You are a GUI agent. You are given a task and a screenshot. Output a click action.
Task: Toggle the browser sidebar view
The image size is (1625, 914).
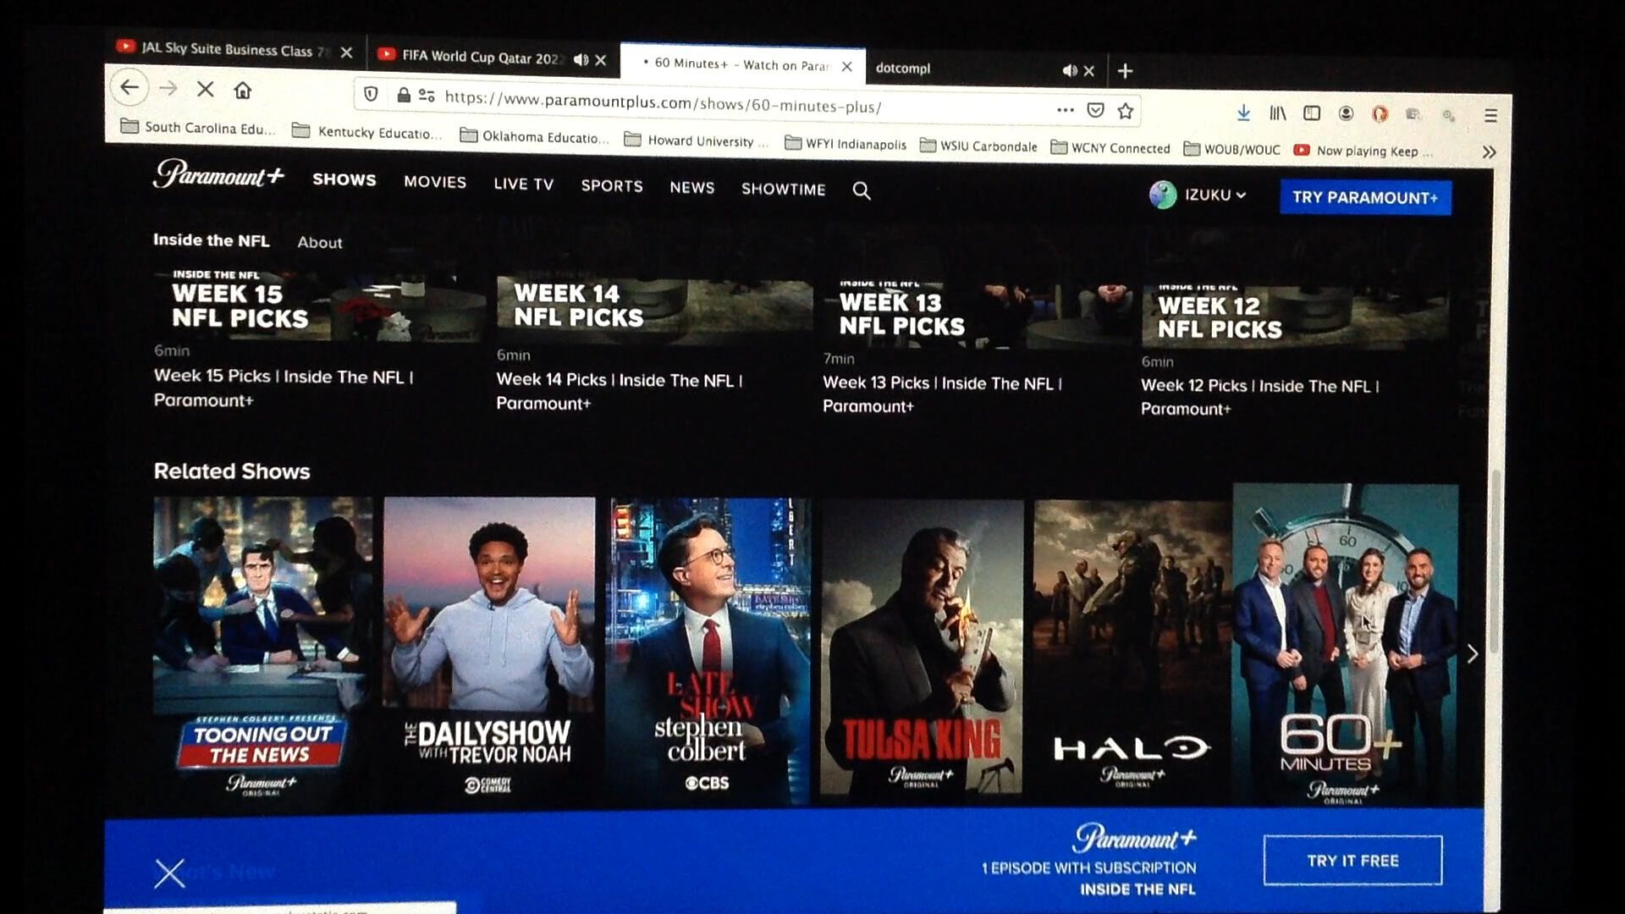[x=1312, y=113]
